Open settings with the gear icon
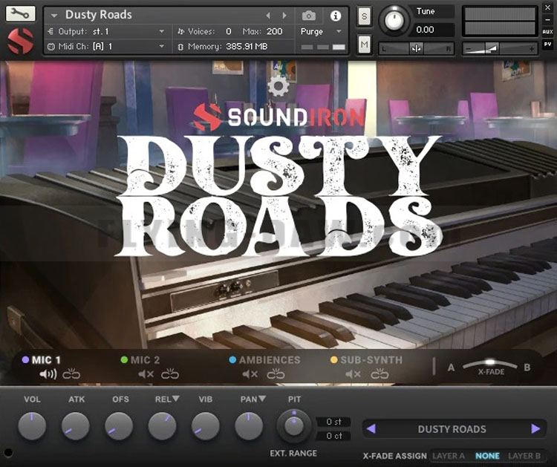The width and height of the screenshot is (557, 467). coord(278,86)
